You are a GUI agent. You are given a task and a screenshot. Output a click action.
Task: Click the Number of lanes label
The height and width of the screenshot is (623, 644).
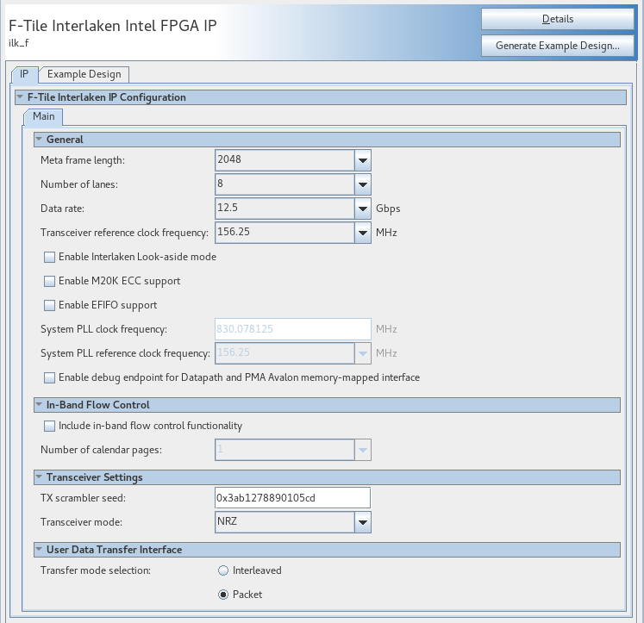click(x=79, y=184)
